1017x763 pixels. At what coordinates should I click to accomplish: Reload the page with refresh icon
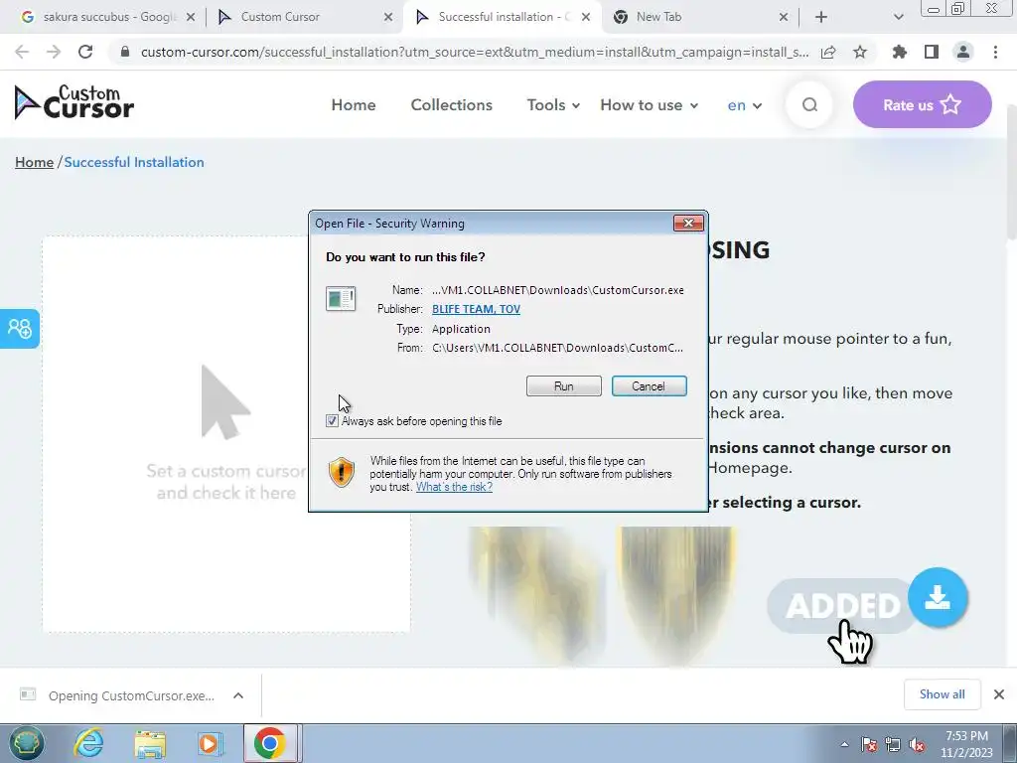click(x=85, y=52)
